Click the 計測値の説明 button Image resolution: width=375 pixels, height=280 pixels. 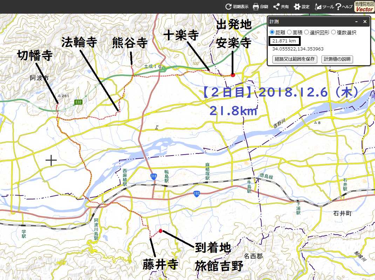tap(337, 59)
